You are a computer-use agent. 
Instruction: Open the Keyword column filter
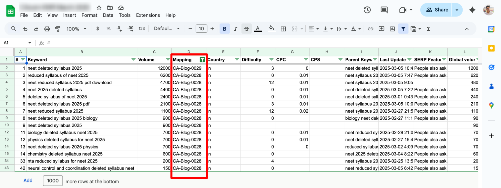pos(133,60)
